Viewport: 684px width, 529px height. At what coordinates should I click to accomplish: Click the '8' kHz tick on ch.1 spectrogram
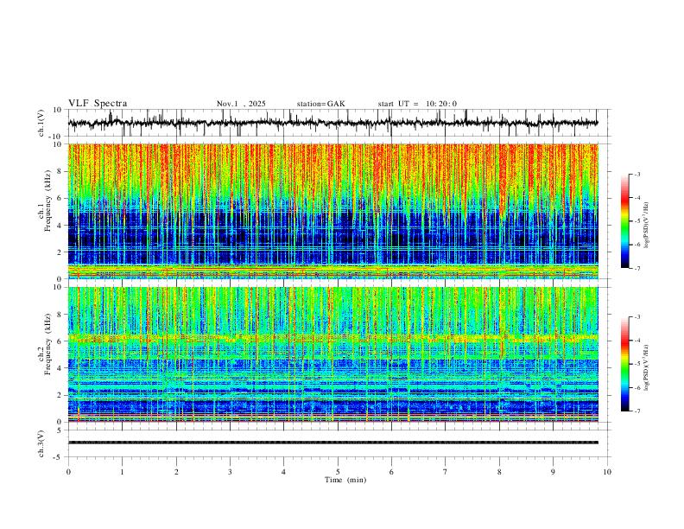tap(60, 171)
